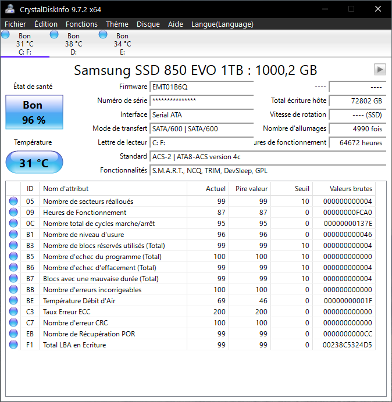Close the CrystalDiskInfo window

[378, 9]
